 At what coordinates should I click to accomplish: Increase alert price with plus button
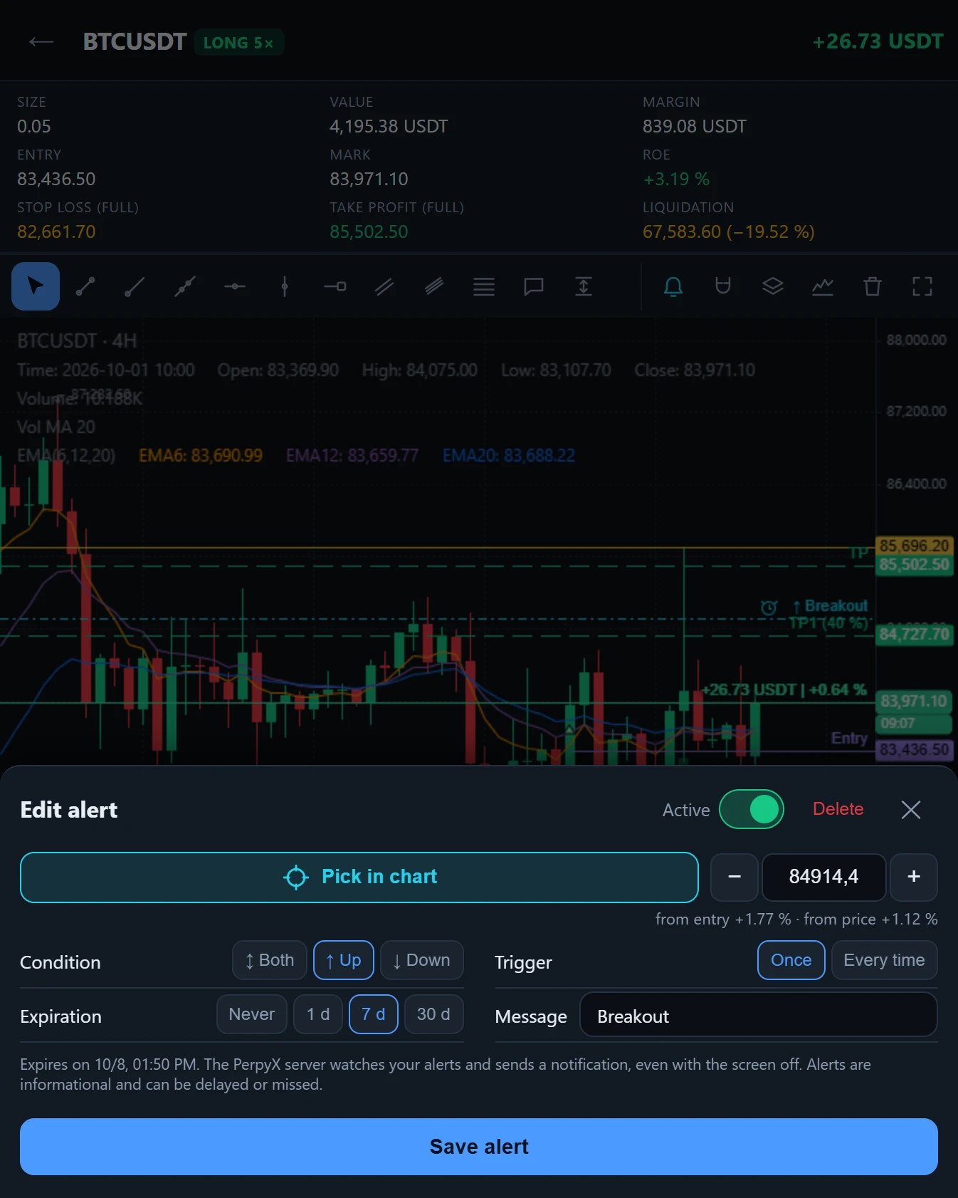point(914,877)
